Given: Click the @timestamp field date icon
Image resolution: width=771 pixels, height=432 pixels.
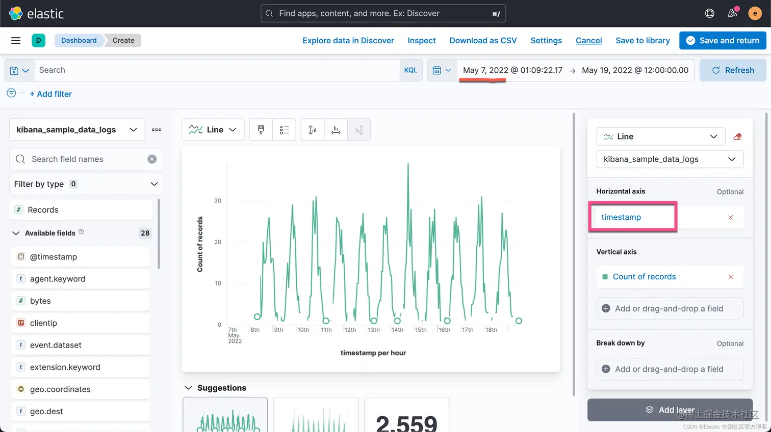Looking at the screenshot, I should pos(21,256).
